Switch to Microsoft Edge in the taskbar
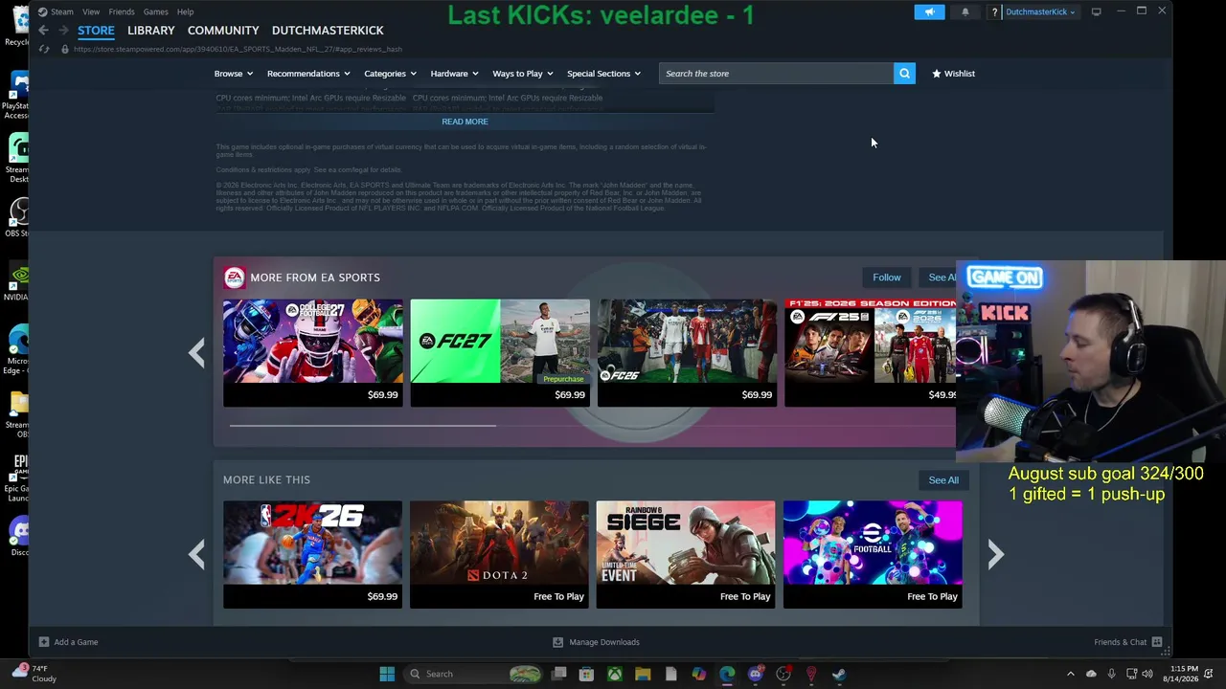 tap(727, 674)
